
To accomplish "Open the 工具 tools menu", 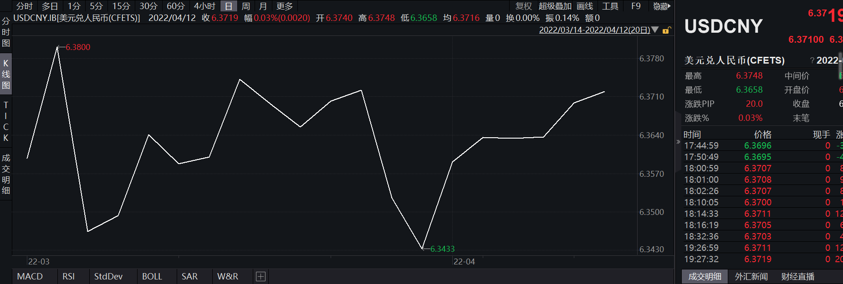I will pyautogui.click(x=610, y=6).
